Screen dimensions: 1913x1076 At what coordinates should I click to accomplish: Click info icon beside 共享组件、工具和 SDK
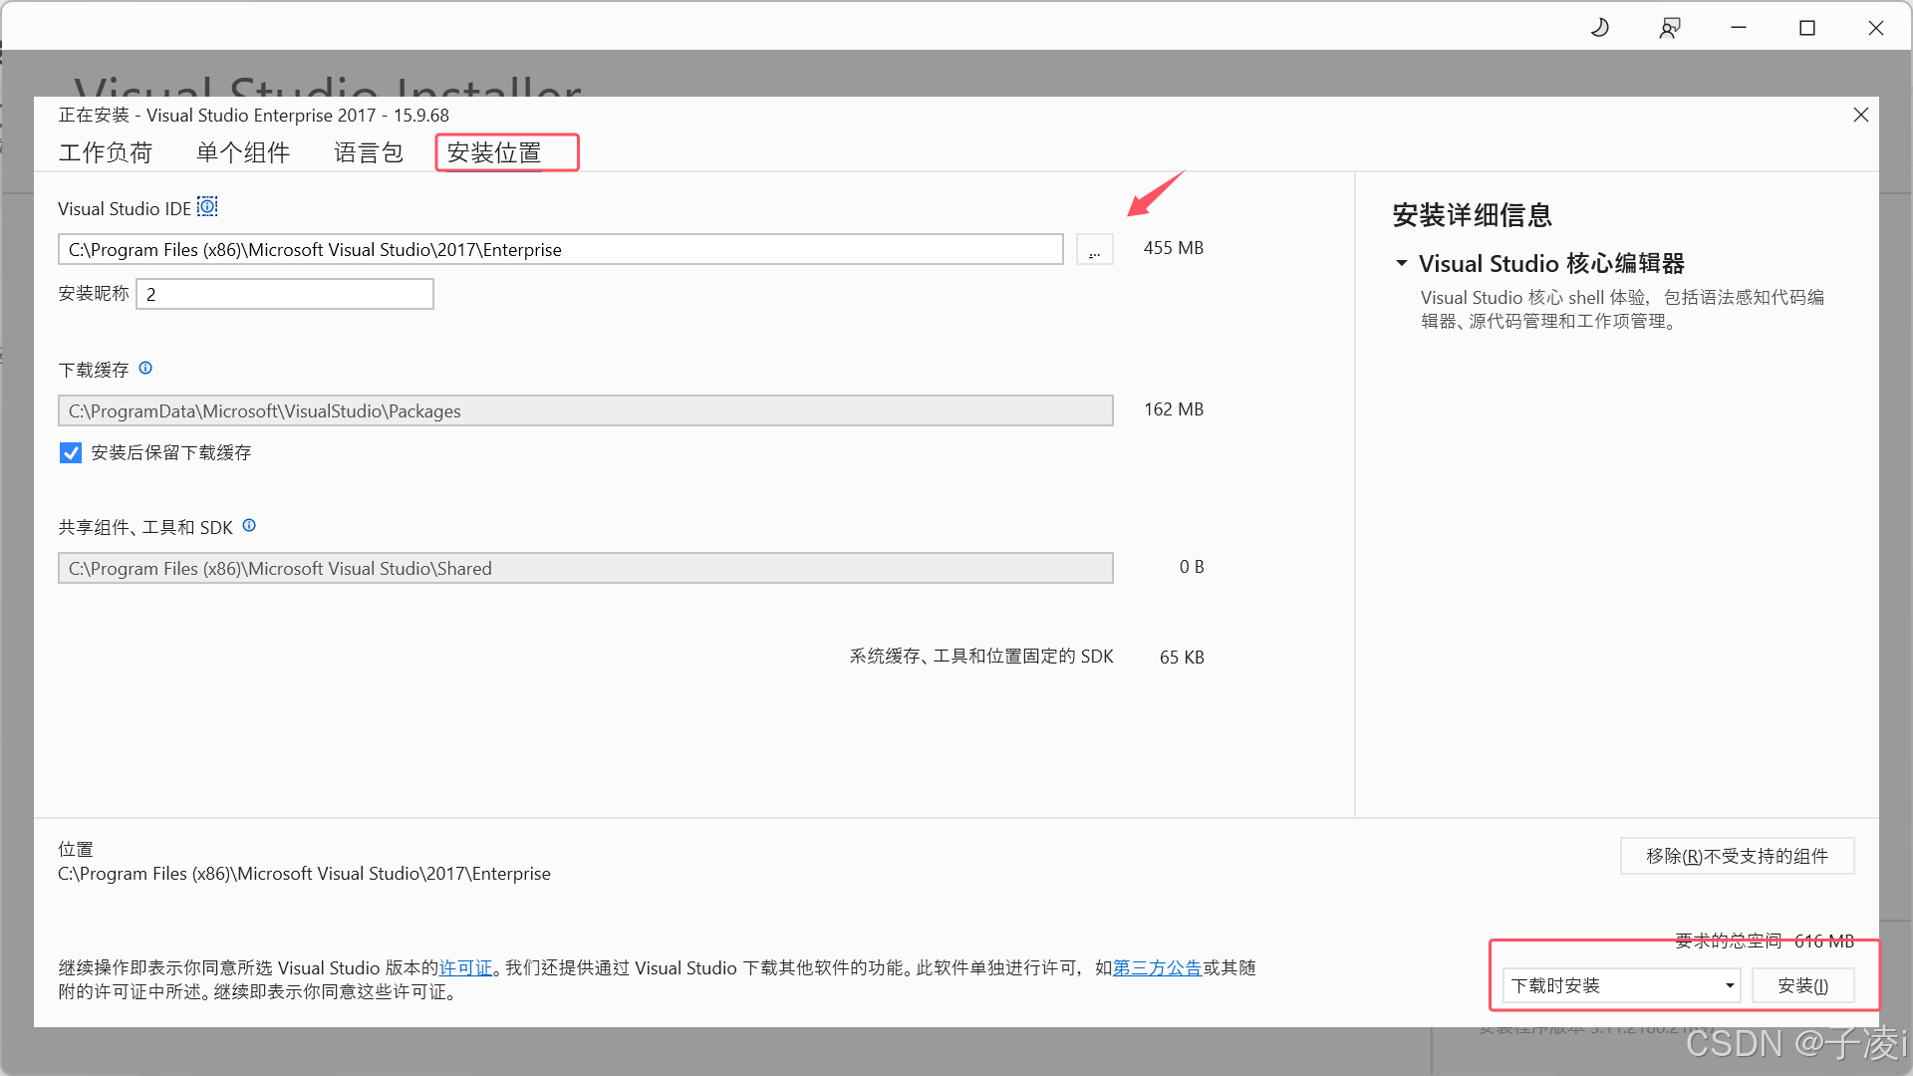(x=249, y=525)
